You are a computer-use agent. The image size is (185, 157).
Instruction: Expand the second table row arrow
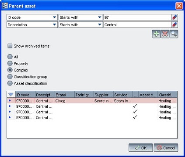click(x=10, y=106)
